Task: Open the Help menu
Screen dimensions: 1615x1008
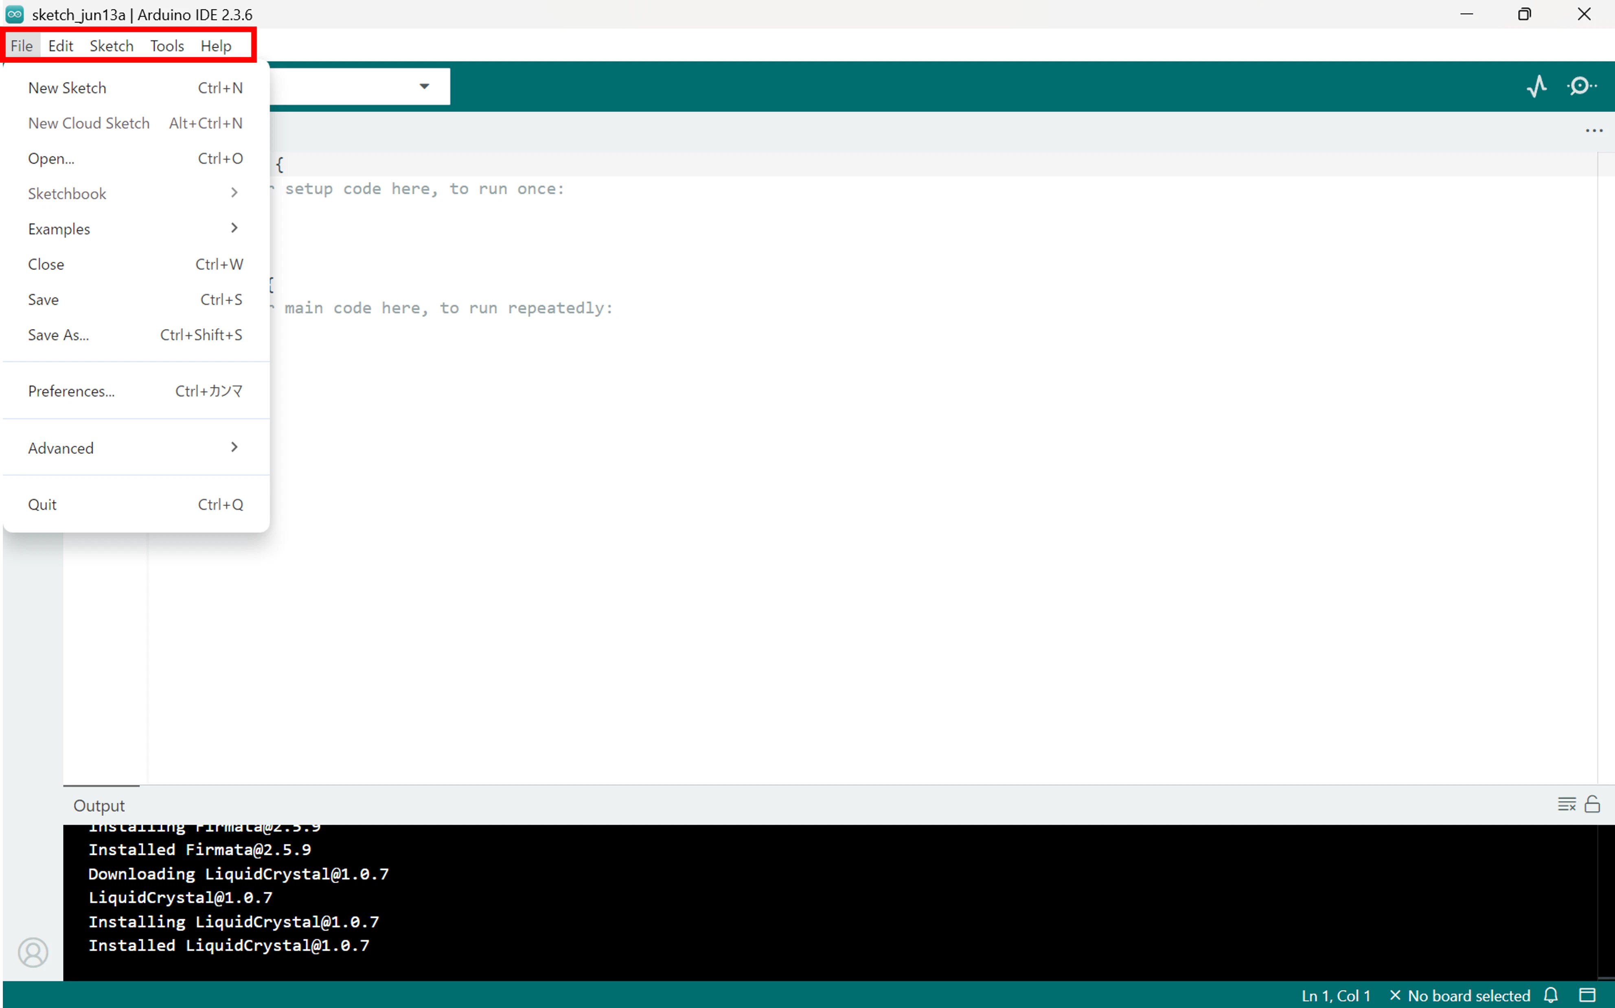Action: point(216,45)
